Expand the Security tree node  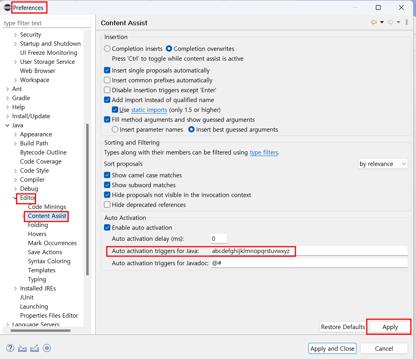pos(15,35)
